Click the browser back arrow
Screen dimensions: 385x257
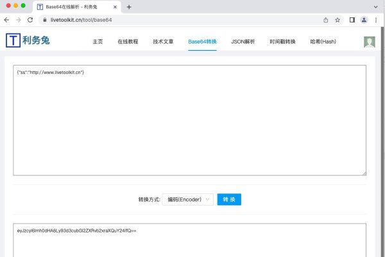tap(6, 20)
